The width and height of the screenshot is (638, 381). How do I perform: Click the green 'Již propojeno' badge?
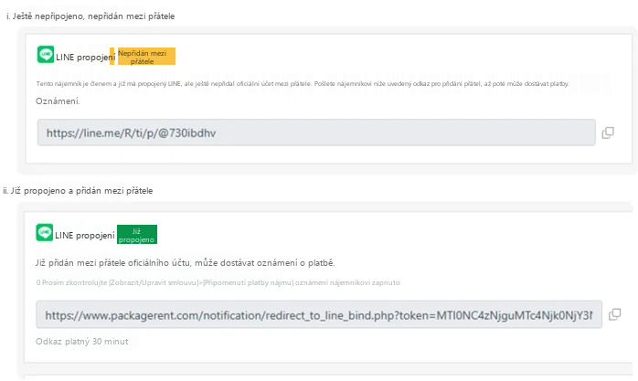click(x=137, y=235)
